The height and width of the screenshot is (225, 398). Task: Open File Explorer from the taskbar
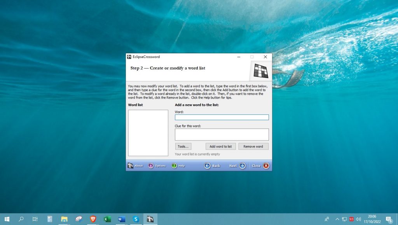click(64, 219)
